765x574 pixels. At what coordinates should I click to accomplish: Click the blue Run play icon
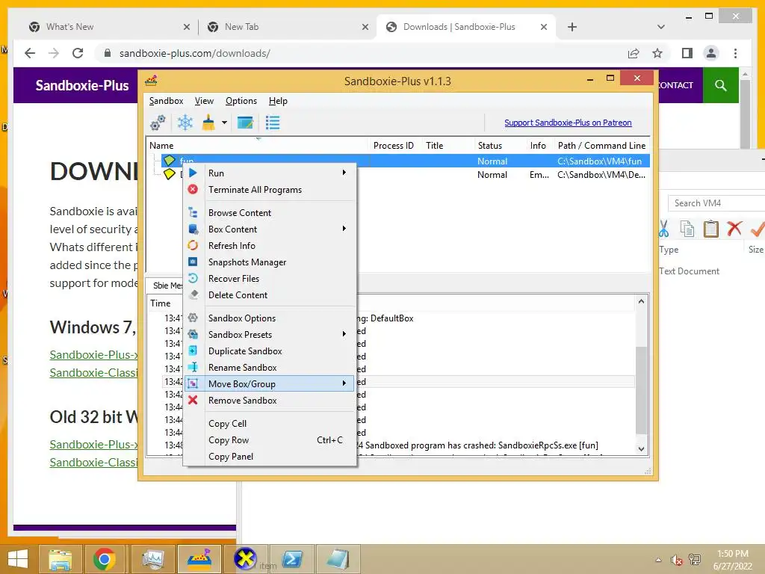pos(193,173)
